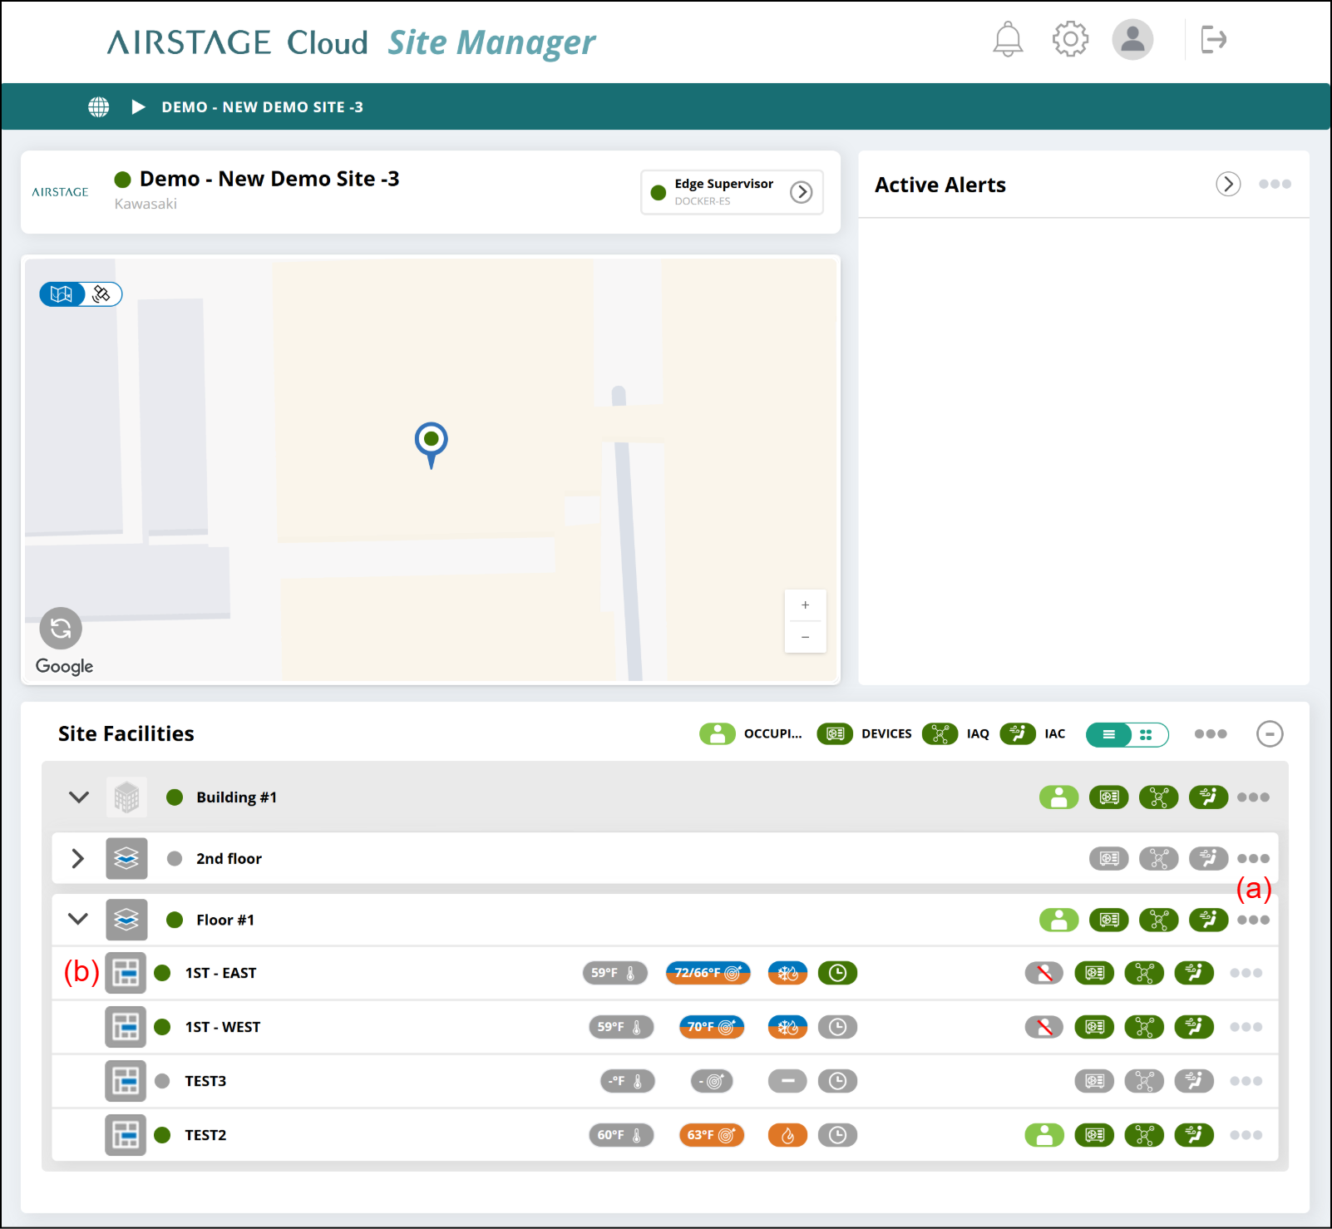
Task: Expand the 2nd floor row
Action: [78, 858]
